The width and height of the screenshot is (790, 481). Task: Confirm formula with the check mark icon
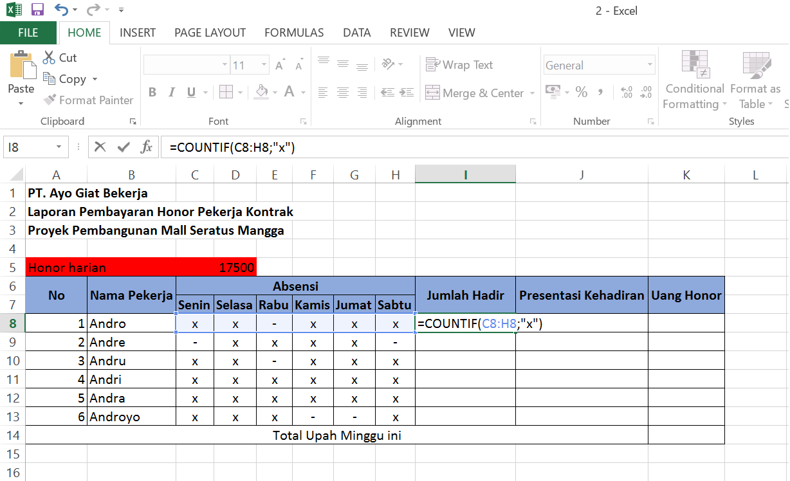click(124, 147)
